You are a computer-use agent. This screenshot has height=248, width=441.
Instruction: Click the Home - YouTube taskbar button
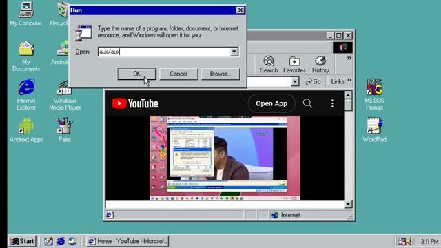(x=127, y=241)
